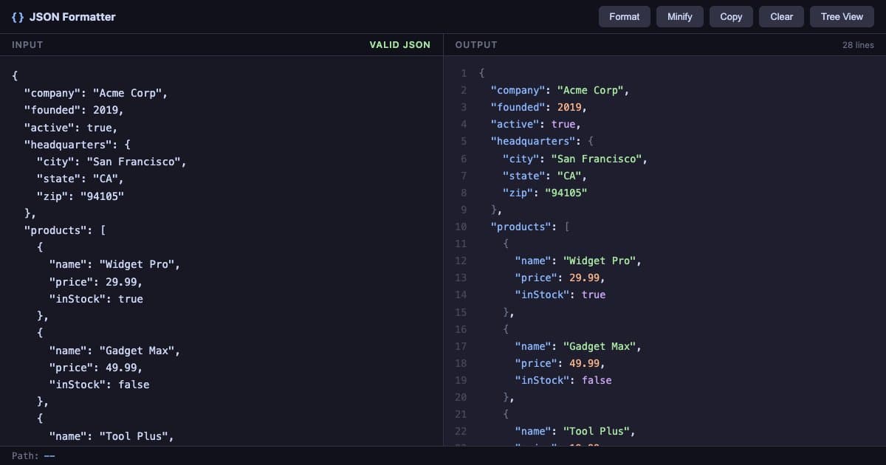
Task: Click the INPUT panel header
Action: pyautogui.click(x=27, y=45)
